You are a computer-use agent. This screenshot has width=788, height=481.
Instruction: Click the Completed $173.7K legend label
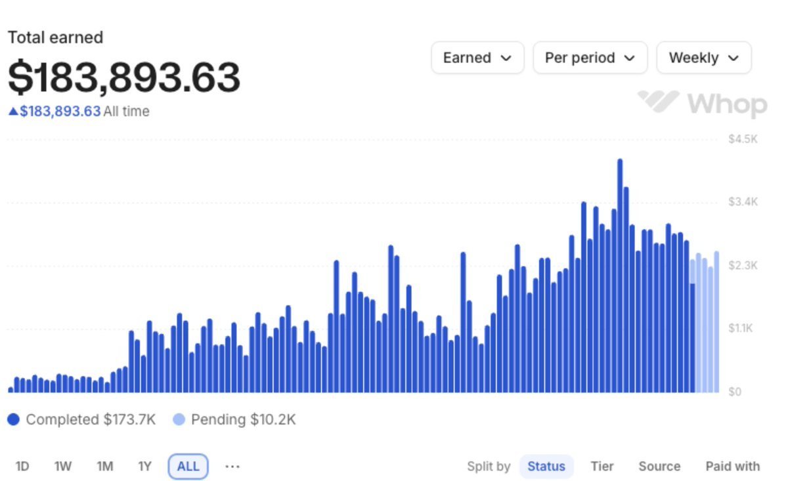pyautogui.click(x=91, y=419)
